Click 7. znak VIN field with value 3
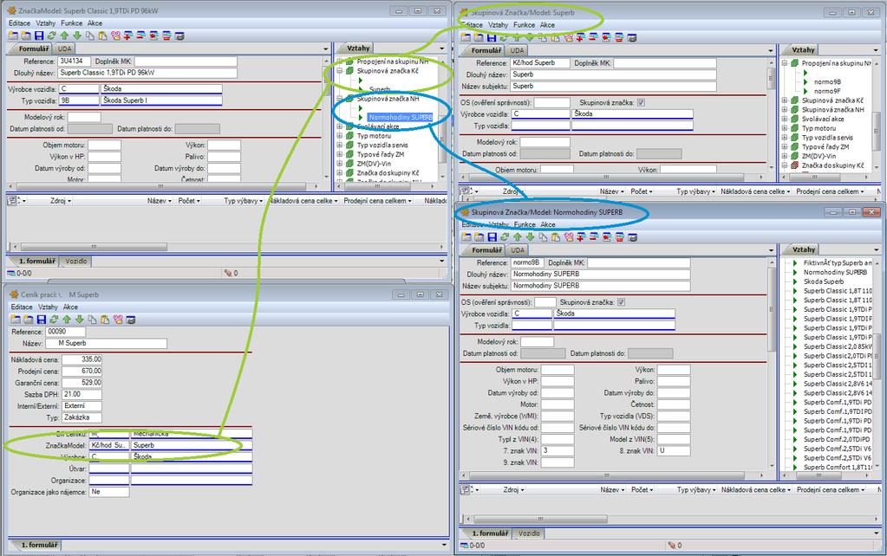 coord(558,450)
